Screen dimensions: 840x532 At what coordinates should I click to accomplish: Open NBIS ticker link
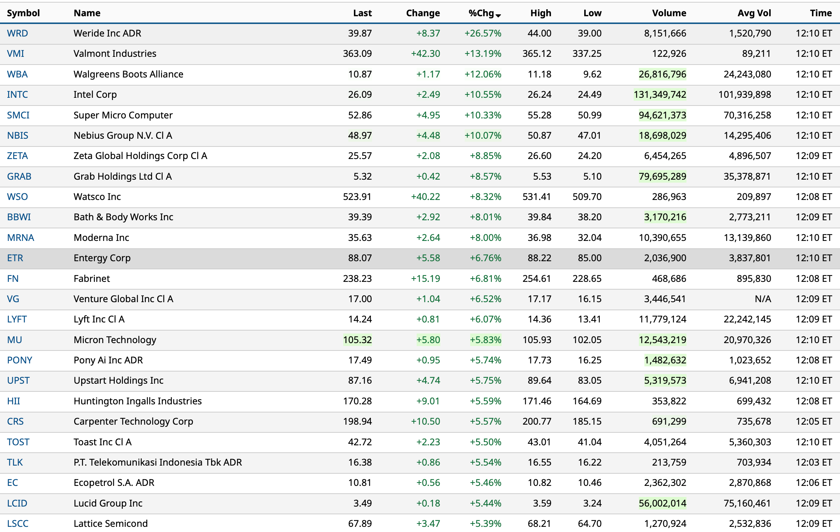18,135
